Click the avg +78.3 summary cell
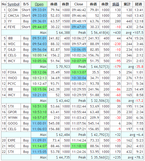This screenshot has width=145, height=161. click(133, 157)
